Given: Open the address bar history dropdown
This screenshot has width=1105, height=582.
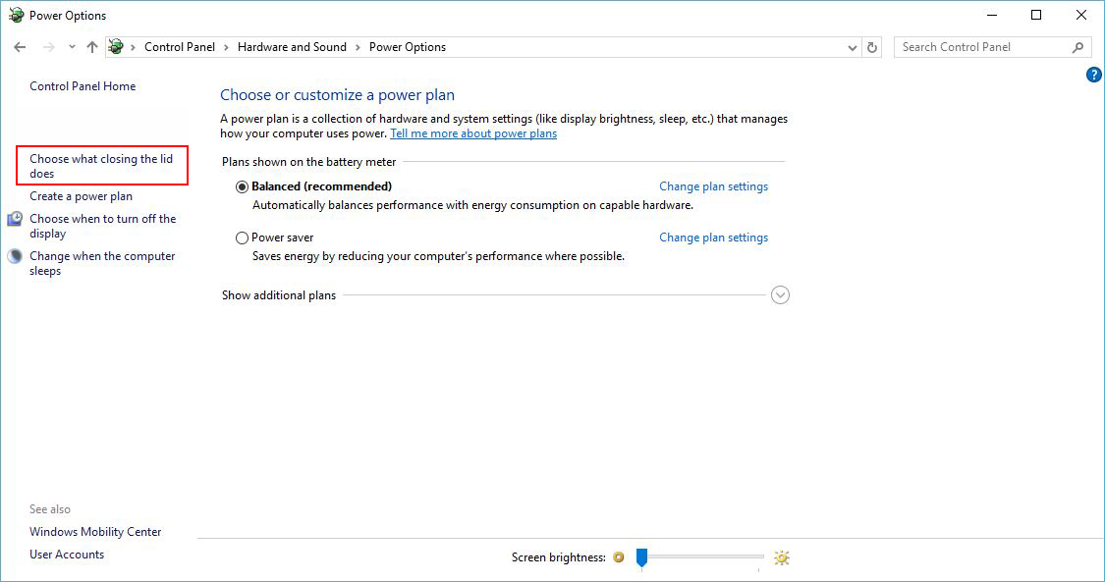Looking at the screenshot, I should click(852, 47).
